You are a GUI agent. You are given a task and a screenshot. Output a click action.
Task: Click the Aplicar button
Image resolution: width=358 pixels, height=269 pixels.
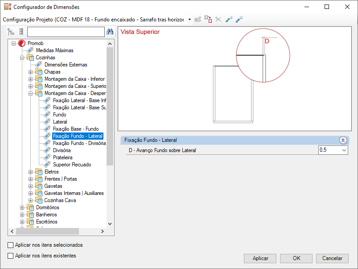tap(260, 258)
